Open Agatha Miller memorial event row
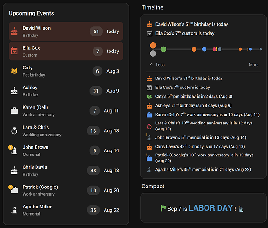 [66, 210]
